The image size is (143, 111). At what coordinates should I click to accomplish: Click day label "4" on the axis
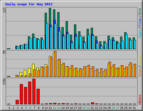(22, 108)
